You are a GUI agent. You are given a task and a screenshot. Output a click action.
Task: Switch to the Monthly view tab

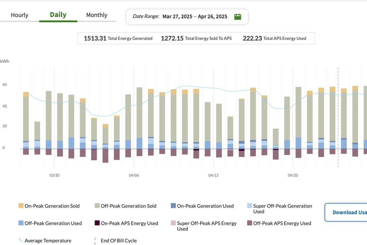[x=97, y=15]
